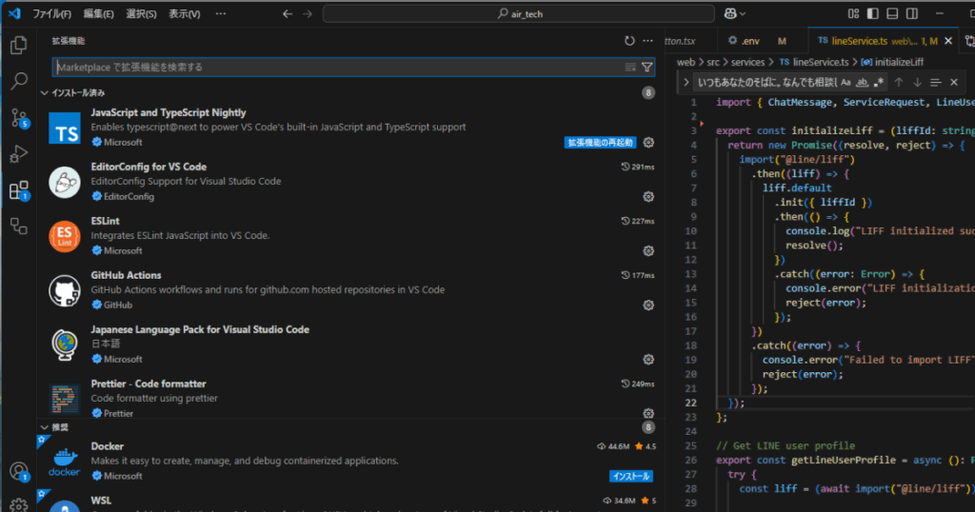
Task: Install the Docker extension
Action: 630,477
